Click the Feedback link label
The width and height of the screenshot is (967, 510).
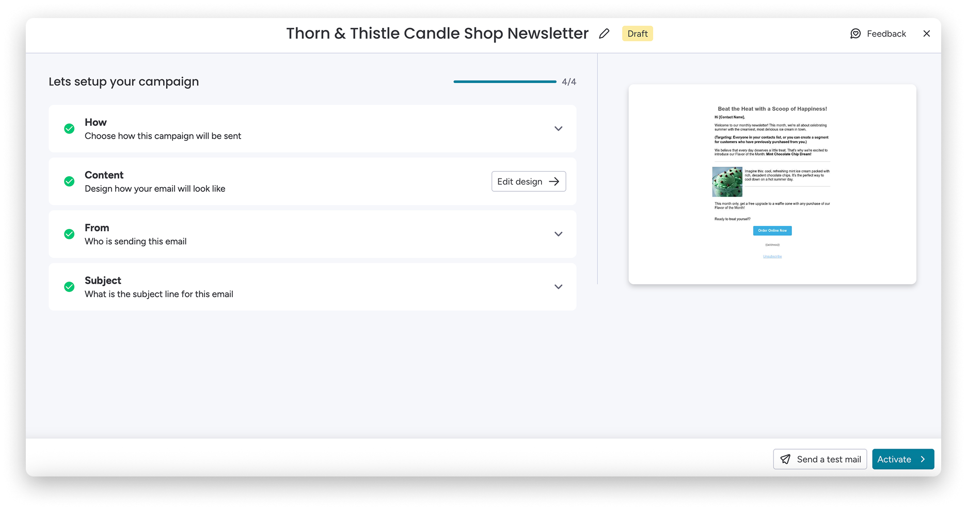pos(886,34)
